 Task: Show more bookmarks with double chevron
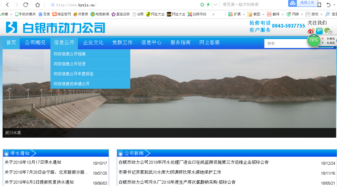pos(213,14)
